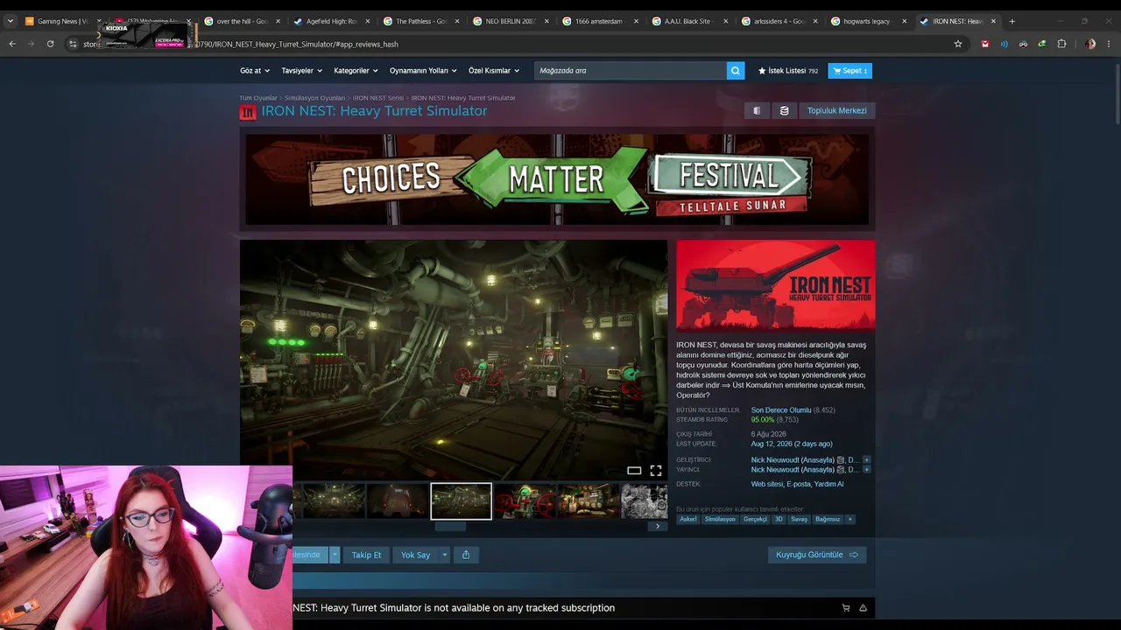Reload the page with the refresh icon
Viewport: 1121px width, 630px height.
tap(50, 44)
